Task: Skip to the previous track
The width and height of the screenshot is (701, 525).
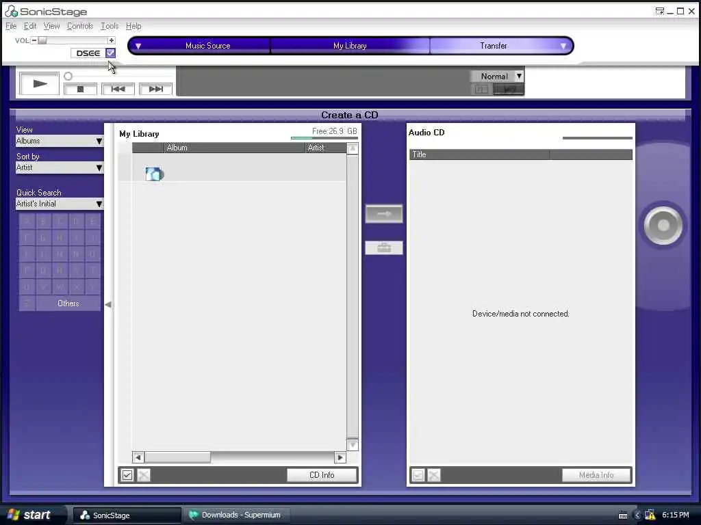Action: click(118, 89)
